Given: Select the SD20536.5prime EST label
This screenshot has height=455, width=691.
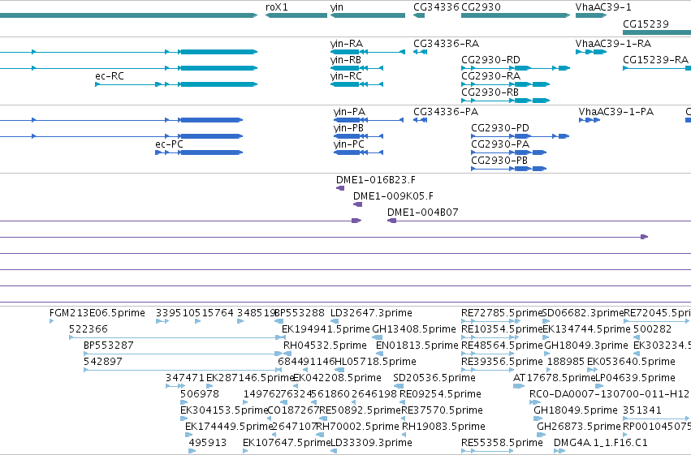Looking at the screenshot, I should (434, 378).
